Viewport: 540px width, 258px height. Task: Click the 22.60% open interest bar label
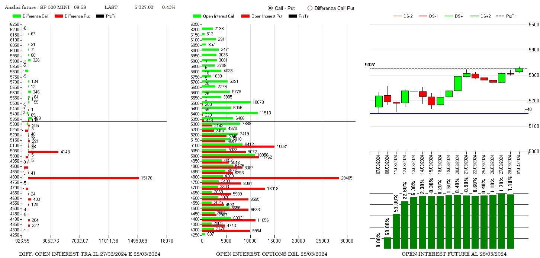pos(405,191)
